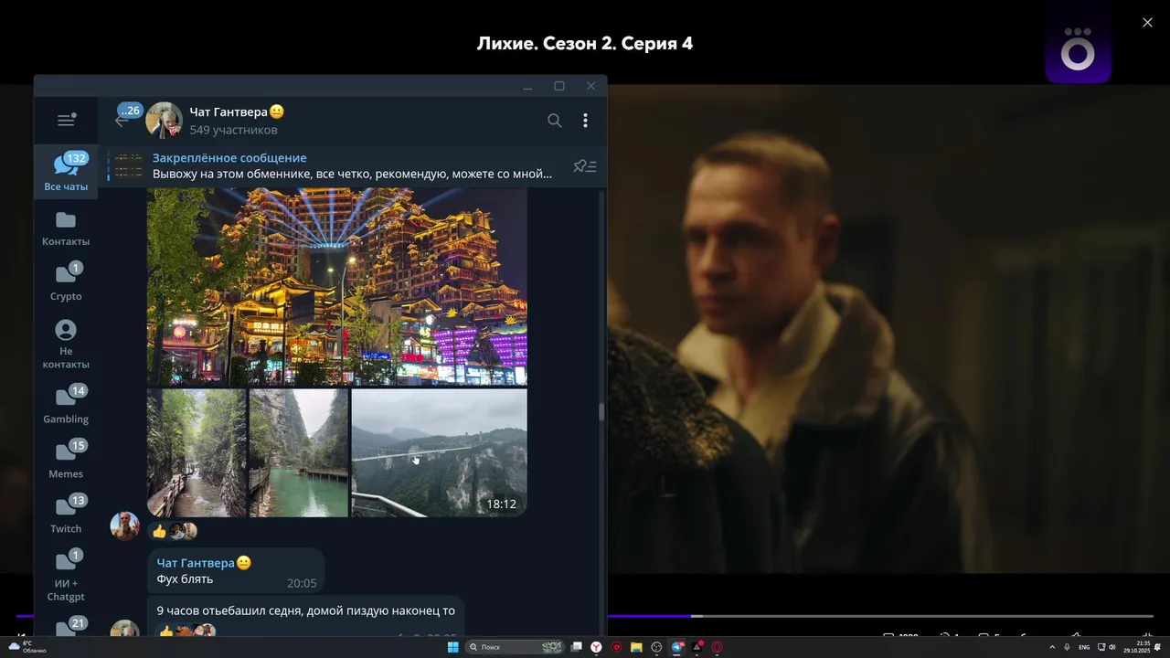Open sender avatar beside the photo album
The height and width of the screenshot is (658, 1170).
(x=125, y=526)
